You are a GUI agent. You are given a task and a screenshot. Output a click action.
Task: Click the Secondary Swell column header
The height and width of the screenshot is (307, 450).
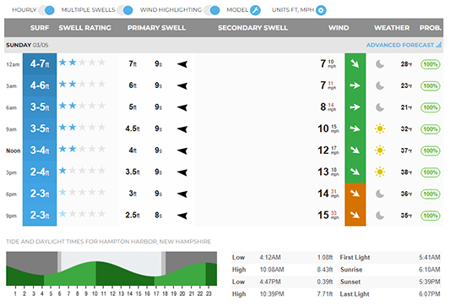252,28
